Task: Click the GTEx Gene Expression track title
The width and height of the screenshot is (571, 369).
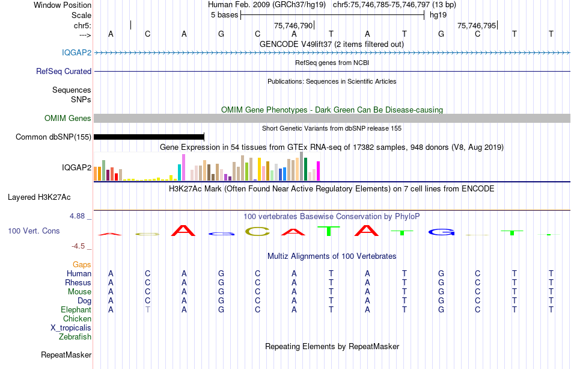Action: point(332,147)
